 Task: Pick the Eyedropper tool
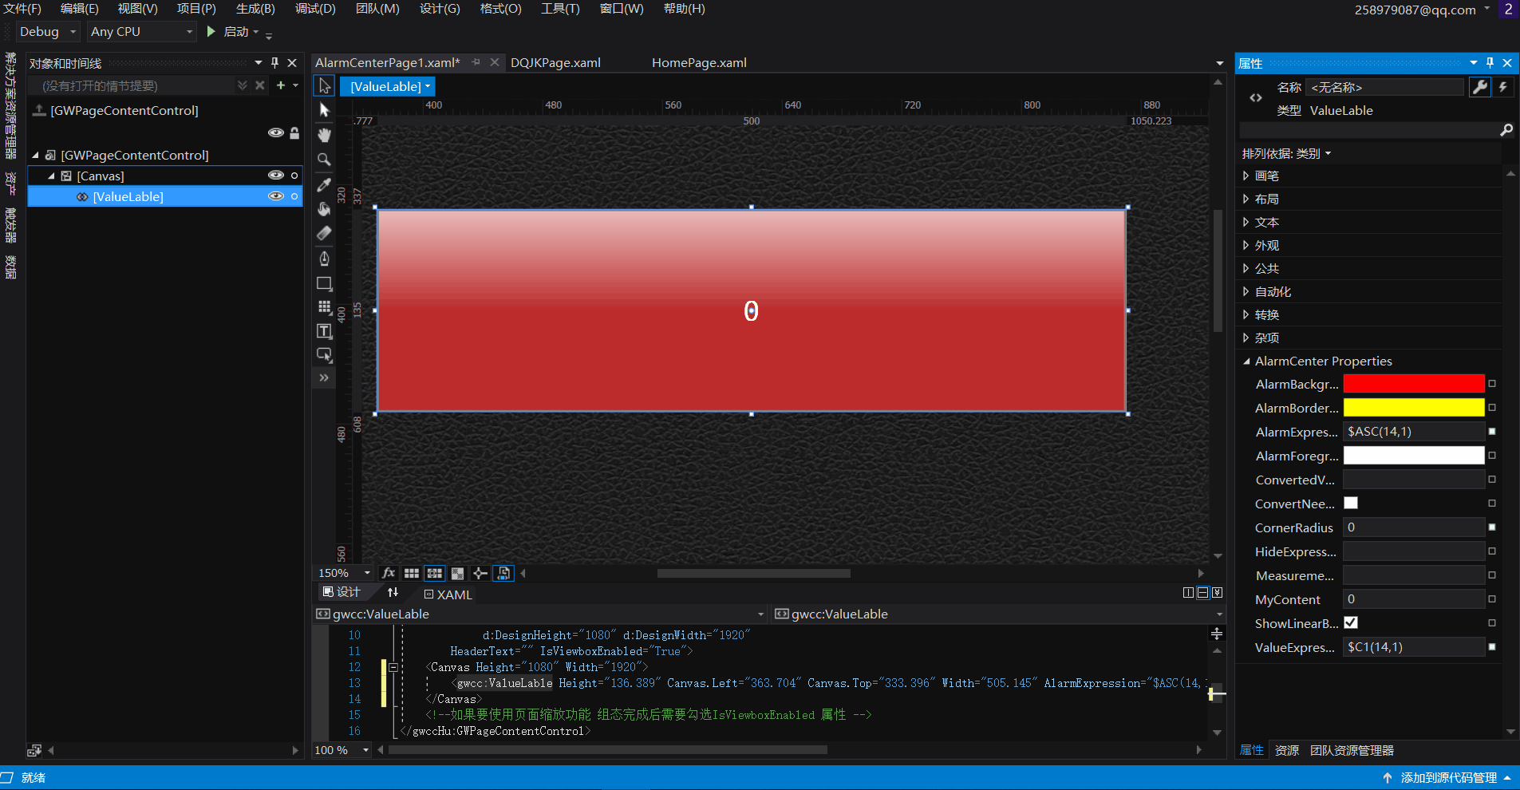tap(324, 184)
